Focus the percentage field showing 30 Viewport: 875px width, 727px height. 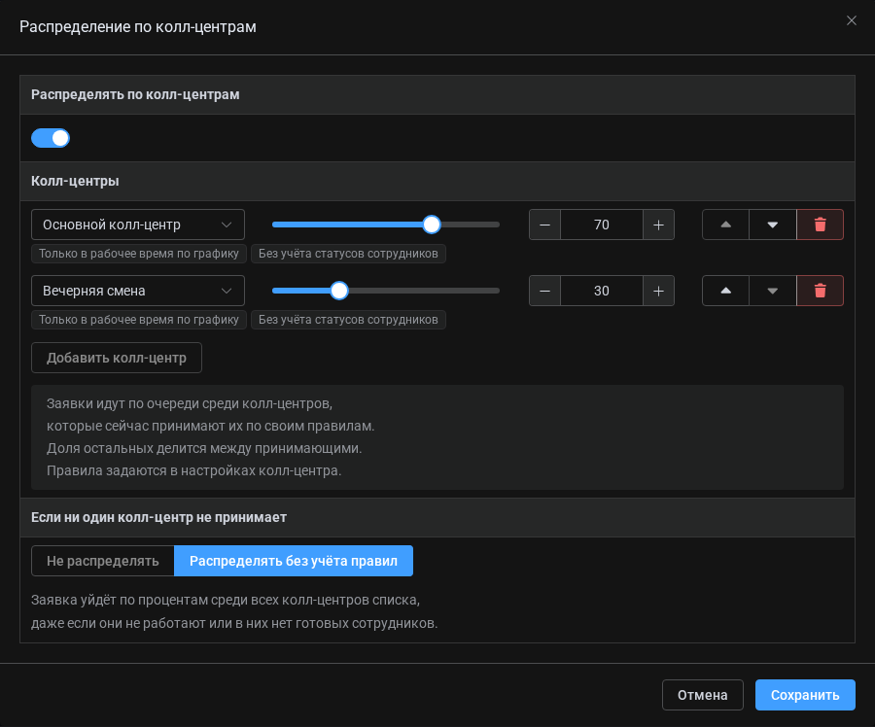point(602,291)
